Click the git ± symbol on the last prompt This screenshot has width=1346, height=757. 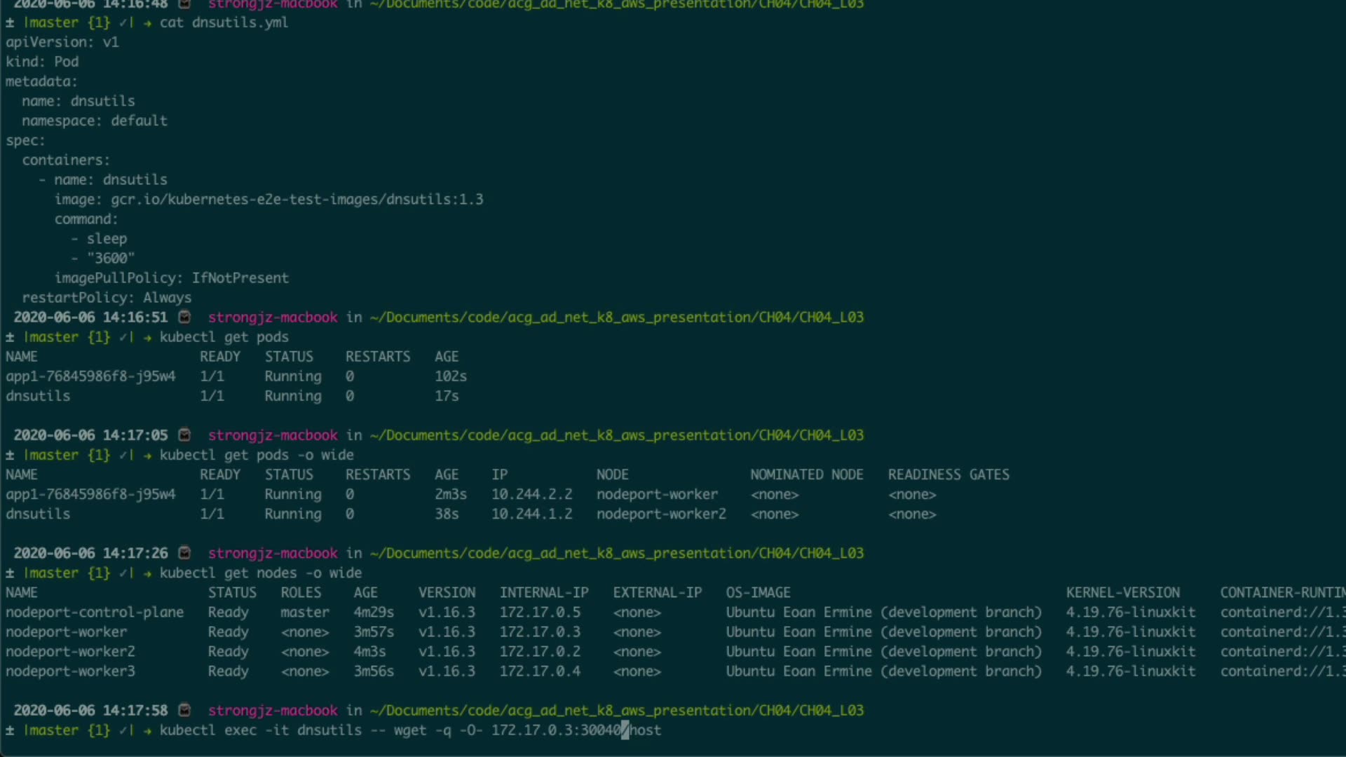pos(10,730)
